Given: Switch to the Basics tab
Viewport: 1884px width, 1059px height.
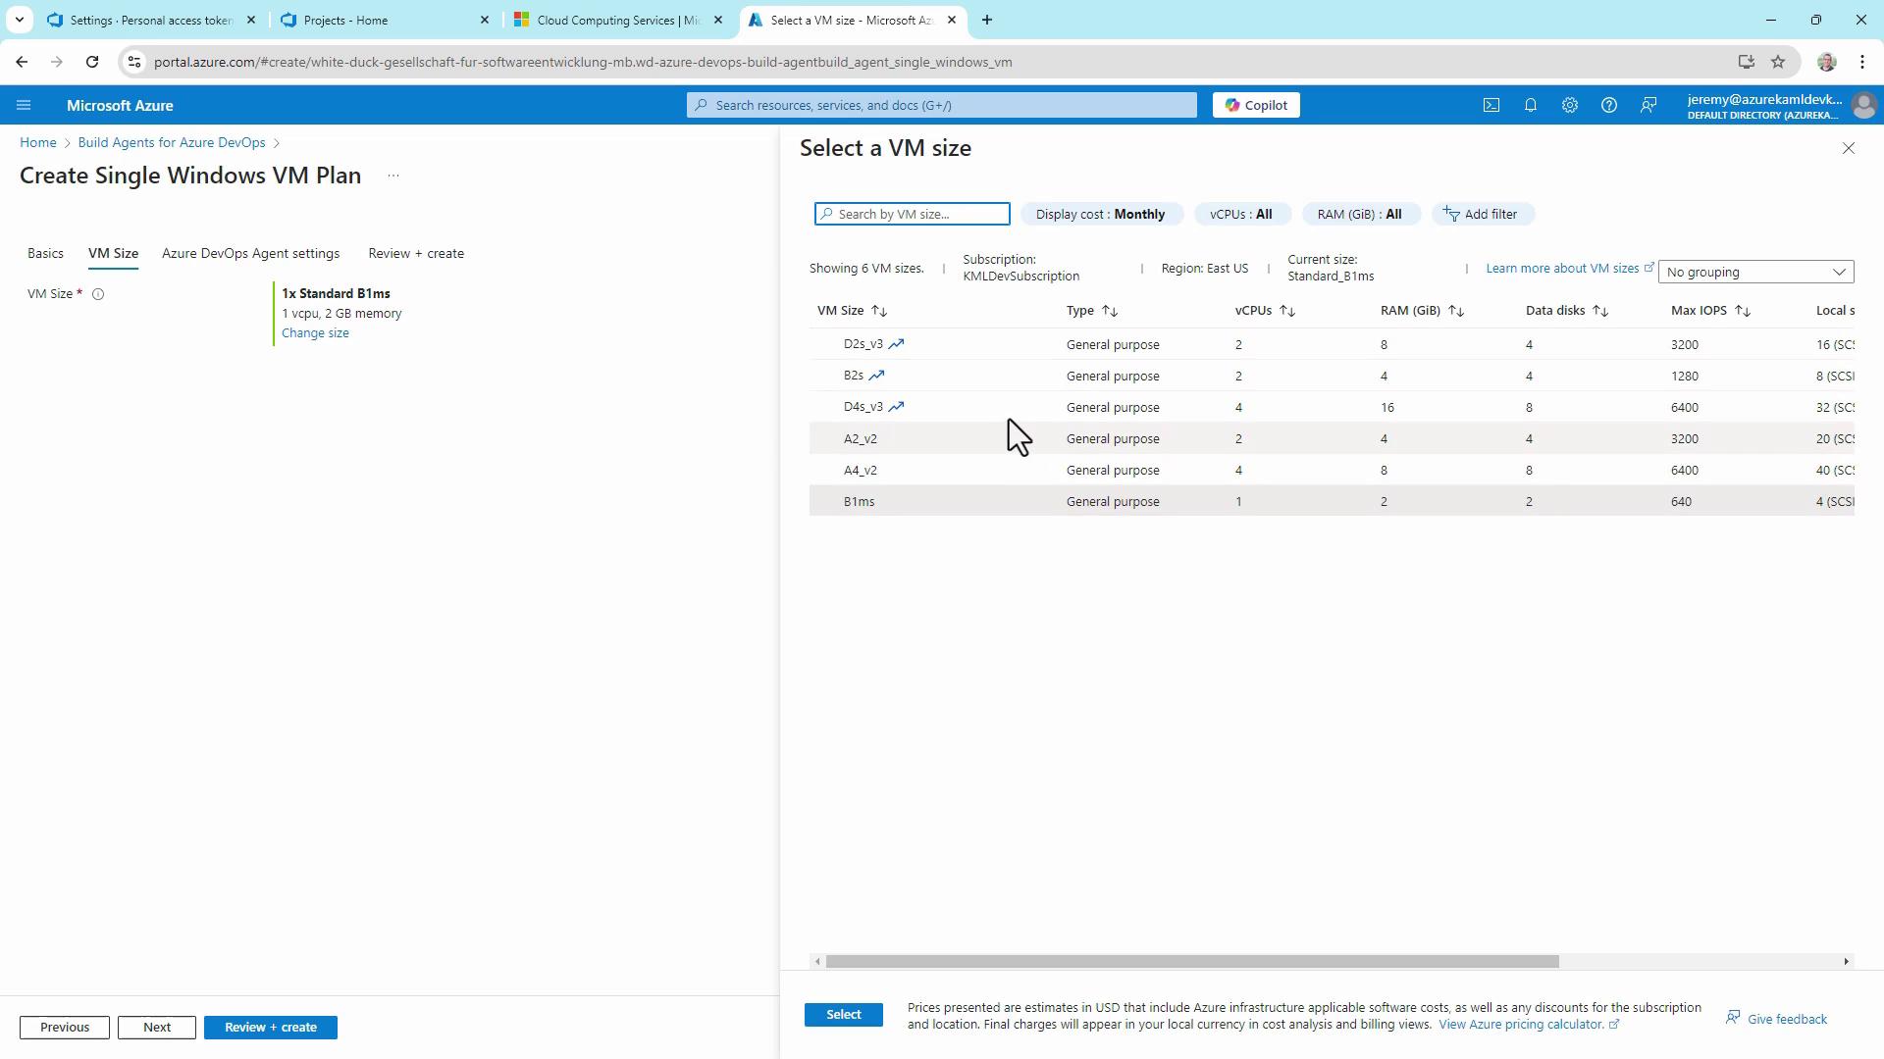Looking at the screenshot, I should [45, 253].
